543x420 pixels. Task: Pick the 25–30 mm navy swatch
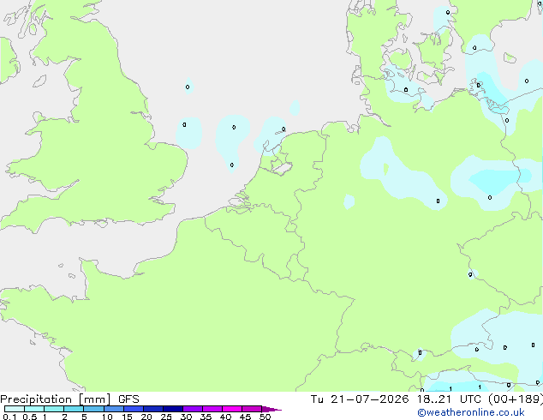pos(173,409)
